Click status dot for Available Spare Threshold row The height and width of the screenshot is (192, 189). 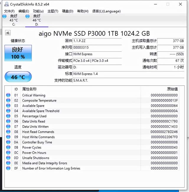8,111
